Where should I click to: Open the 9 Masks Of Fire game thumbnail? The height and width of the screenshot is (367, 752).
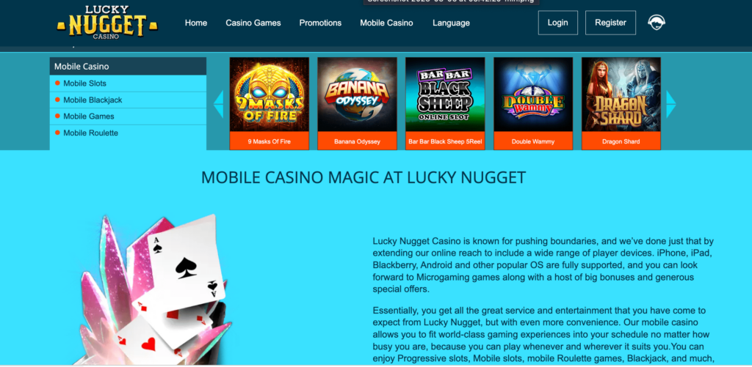[269, 94]
